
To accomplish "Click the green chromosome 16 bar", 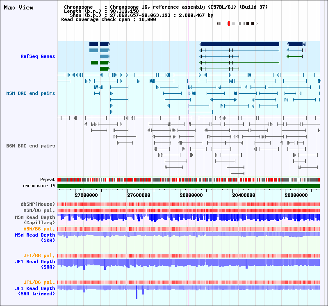I will click(x=189, y=186).
